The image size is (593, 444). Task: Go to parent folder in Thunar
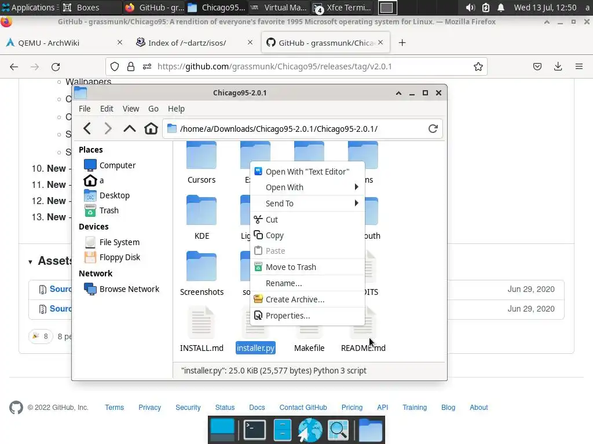(x=129, y=129)
